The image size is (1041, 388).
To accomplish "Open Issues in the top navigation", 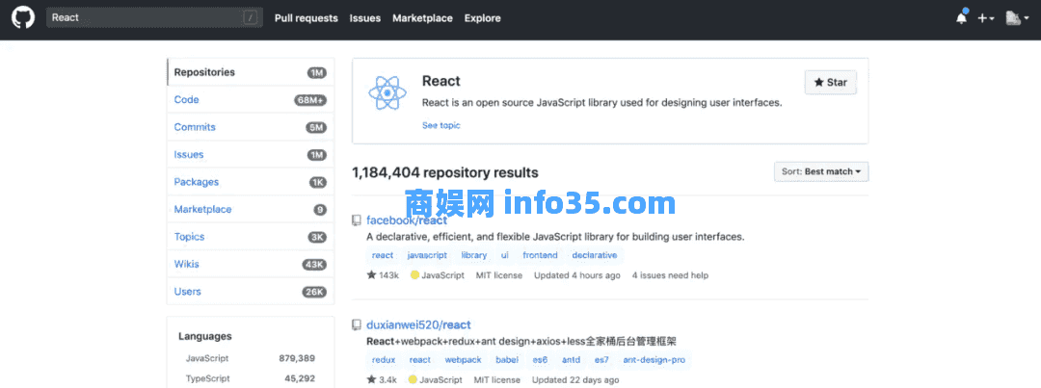I will pyautogui.click(x=365, y=18).
